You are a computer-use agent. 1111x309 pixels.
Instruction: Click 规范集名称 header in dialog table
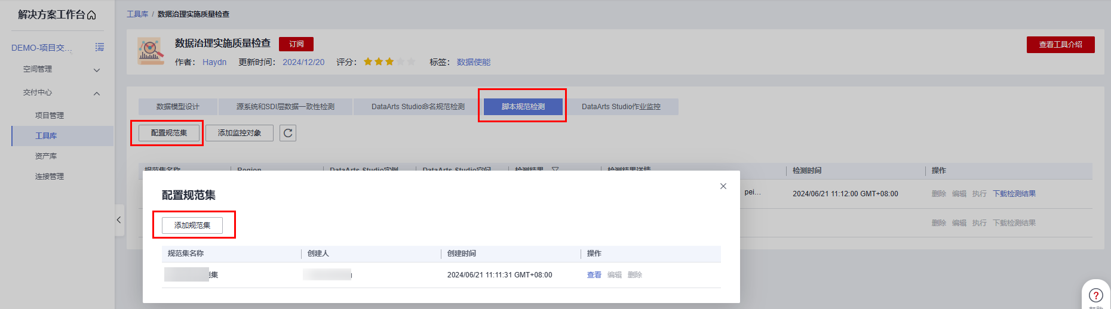point(186,254)
